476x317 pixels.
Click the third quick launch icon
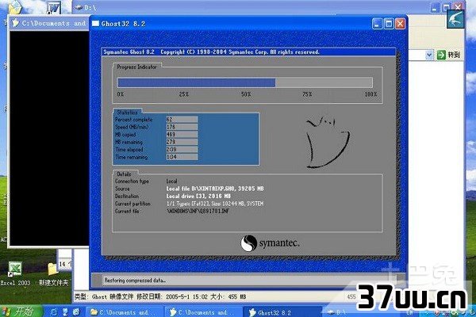click(75, 311)
